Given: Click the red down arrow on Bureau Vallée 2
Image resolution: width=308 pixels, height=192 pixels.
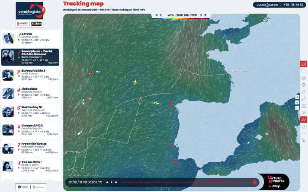Looking at the screenshot, I should click(x=19, y=76).
